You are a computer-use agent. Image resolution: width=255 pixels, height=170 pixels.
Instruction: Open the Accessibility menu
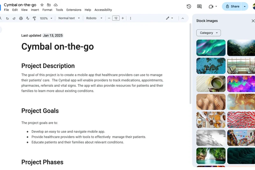[103, 10]
